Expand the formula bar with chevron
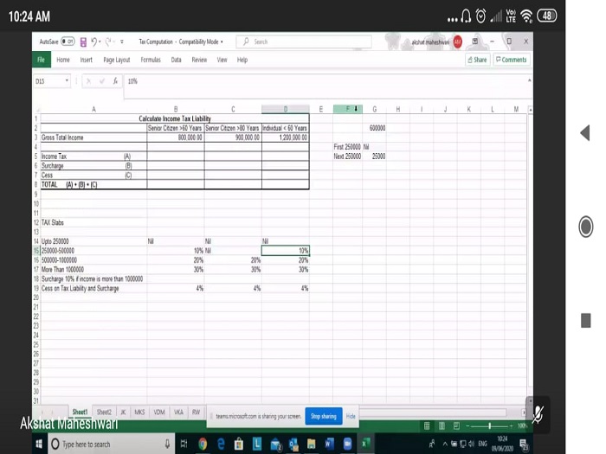The height and width of the screenshot is (454, 606). 529,80
